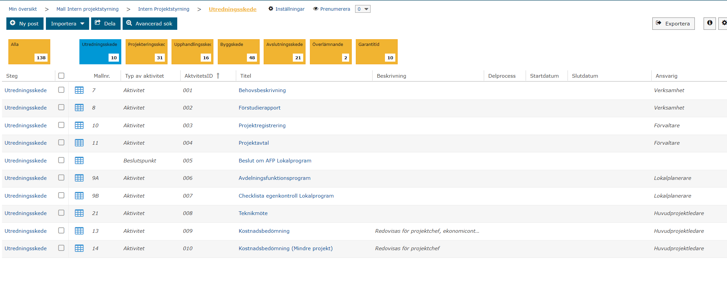The height and width of the screenshot is (281, 727).
Task: Click the Titel column header
Action: pos(246,76)
